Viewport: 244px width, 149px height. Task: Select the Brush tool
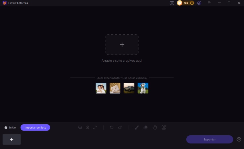pyautogui.click(x=136, y=128)
